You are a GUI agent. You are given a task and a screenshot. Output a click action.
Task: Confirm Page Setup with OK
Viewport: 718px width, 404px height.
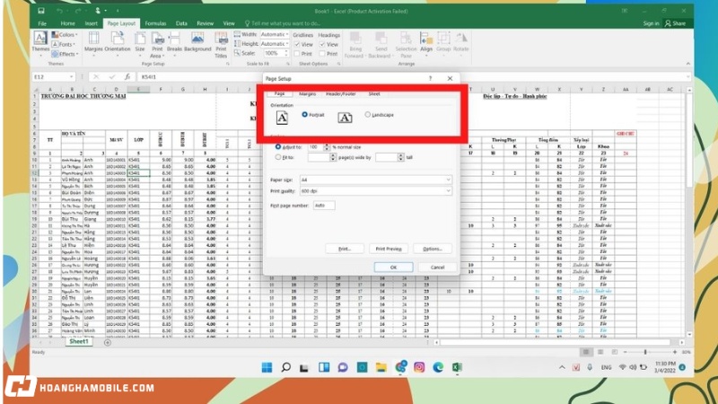point(393,267)
